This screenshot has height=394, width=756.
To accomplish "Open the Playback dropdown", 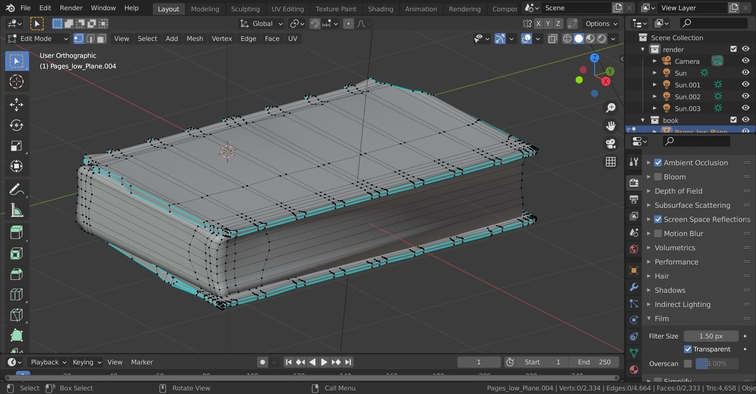I will pyautogui.click(x=48, y=362).
